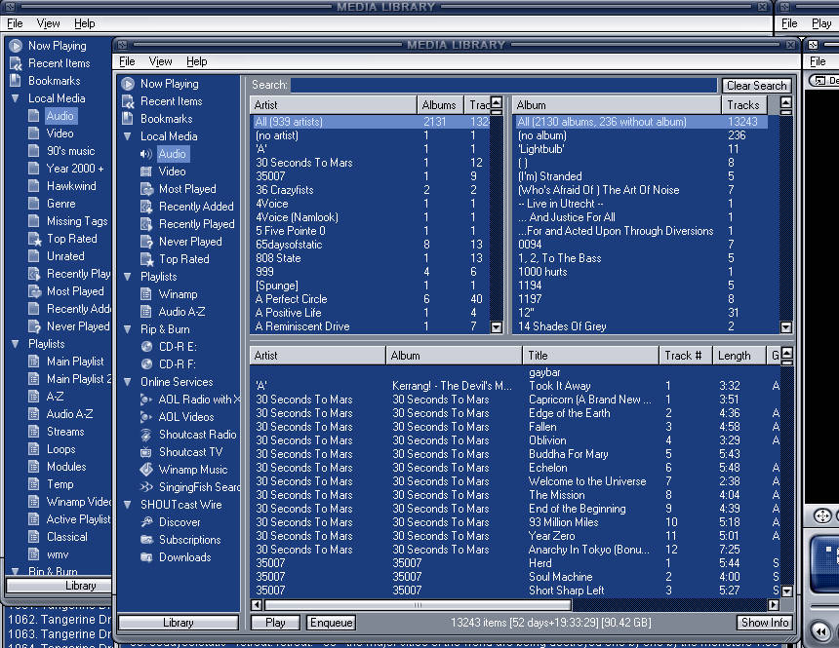Select the Video view in the front tree
The width and height of the screenshot is (839, 648).
(172, 172)
